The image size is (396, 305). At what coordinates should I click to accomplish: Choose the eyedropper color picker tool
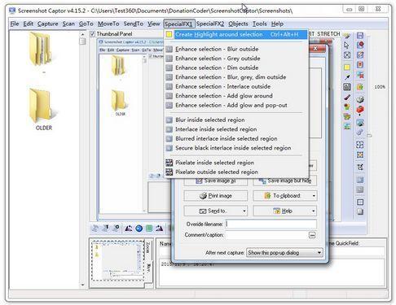click(347, 77)
